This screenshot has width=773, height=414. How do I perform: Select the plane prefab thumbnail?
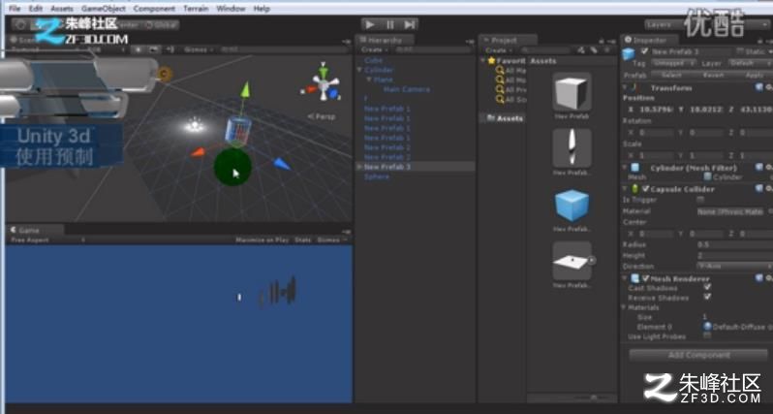tap(572, 261)
